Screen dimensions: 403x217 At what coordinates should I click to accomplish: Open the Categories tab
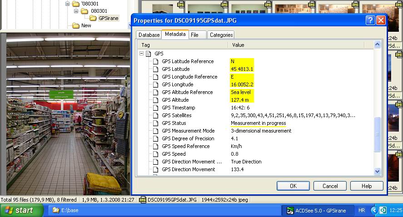[x=221, y=35]
